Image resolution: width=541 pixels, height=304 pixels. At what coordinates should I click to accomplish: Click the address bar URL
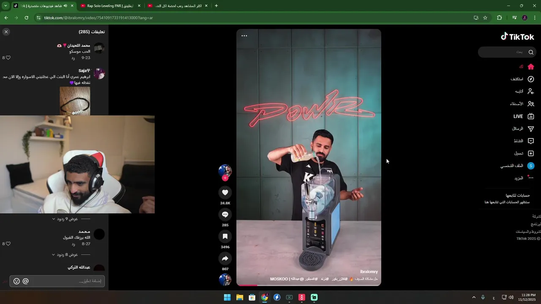[x=98, y=18]
